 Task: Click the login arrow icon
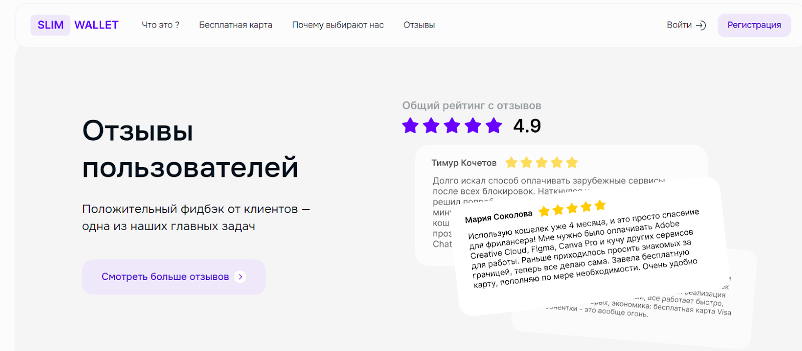click(701, 25)
